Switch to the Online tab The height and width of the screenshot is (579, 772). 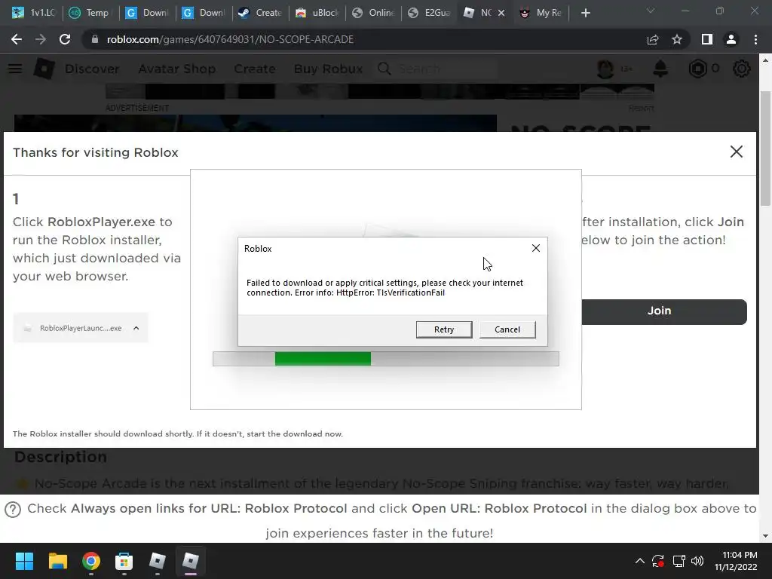click(374, 13)
